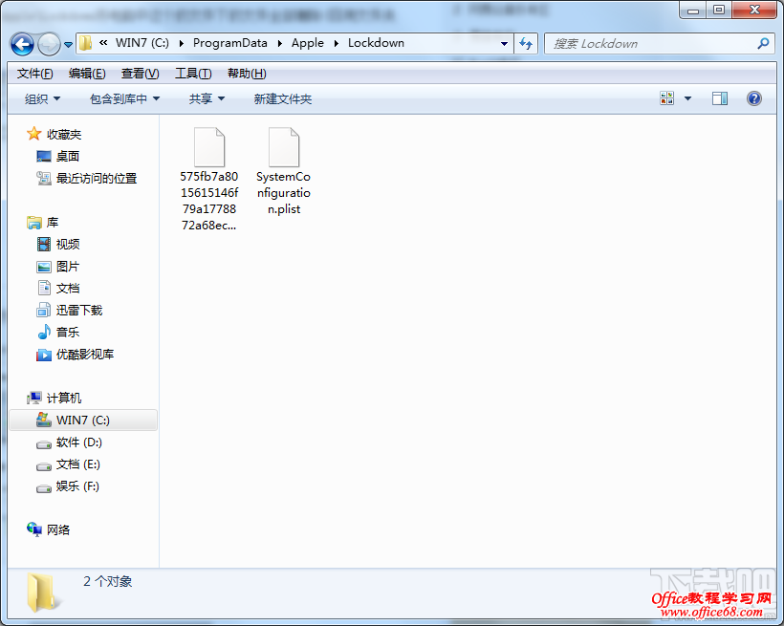
Task: Open the 文档 library
Action: (68, 289)
